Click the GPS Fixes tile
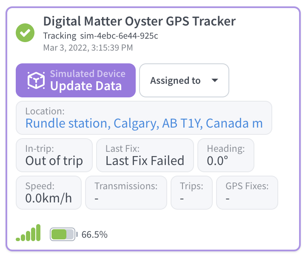This screenshot has width=308, height=256. click(x=247, y=193)
